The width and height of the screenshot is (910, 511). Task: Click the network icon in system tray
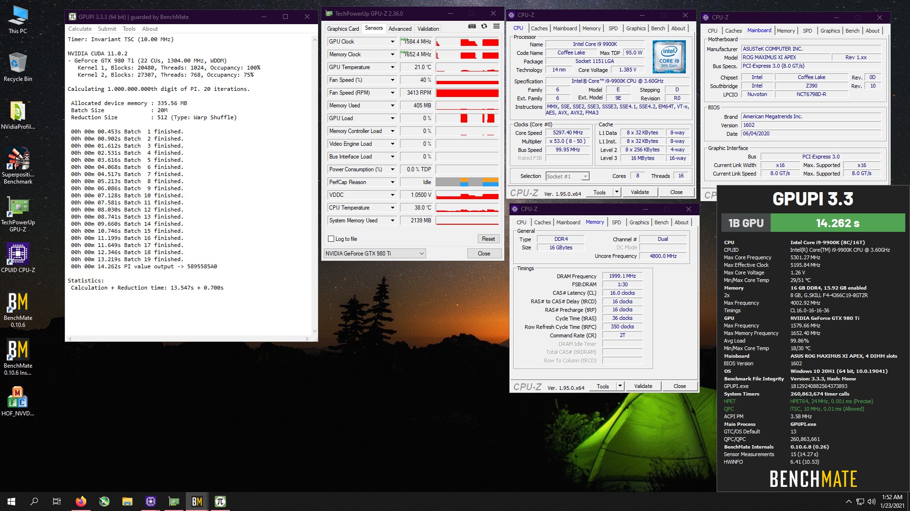(x=860, y=502)
